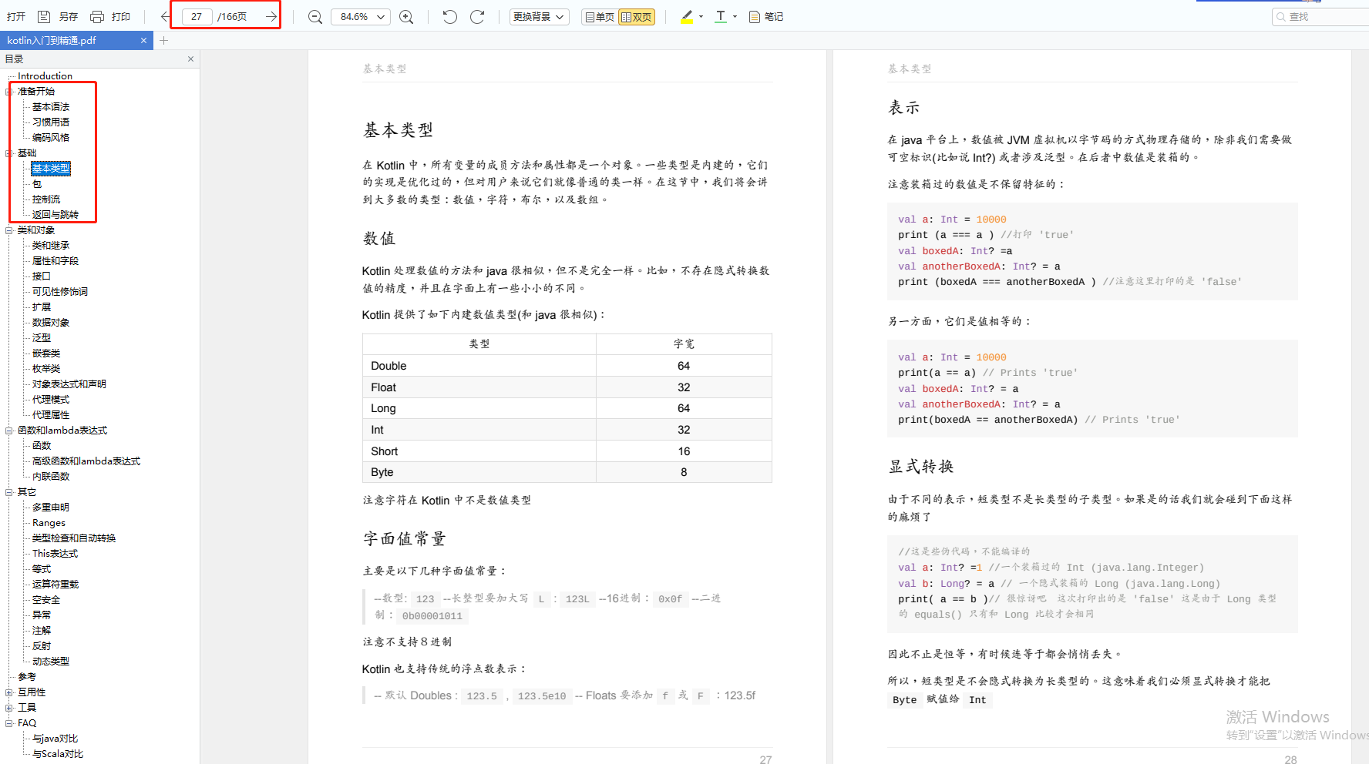Click the Notes button
This screenshot has height=764, width=1369.
(766, 16)
